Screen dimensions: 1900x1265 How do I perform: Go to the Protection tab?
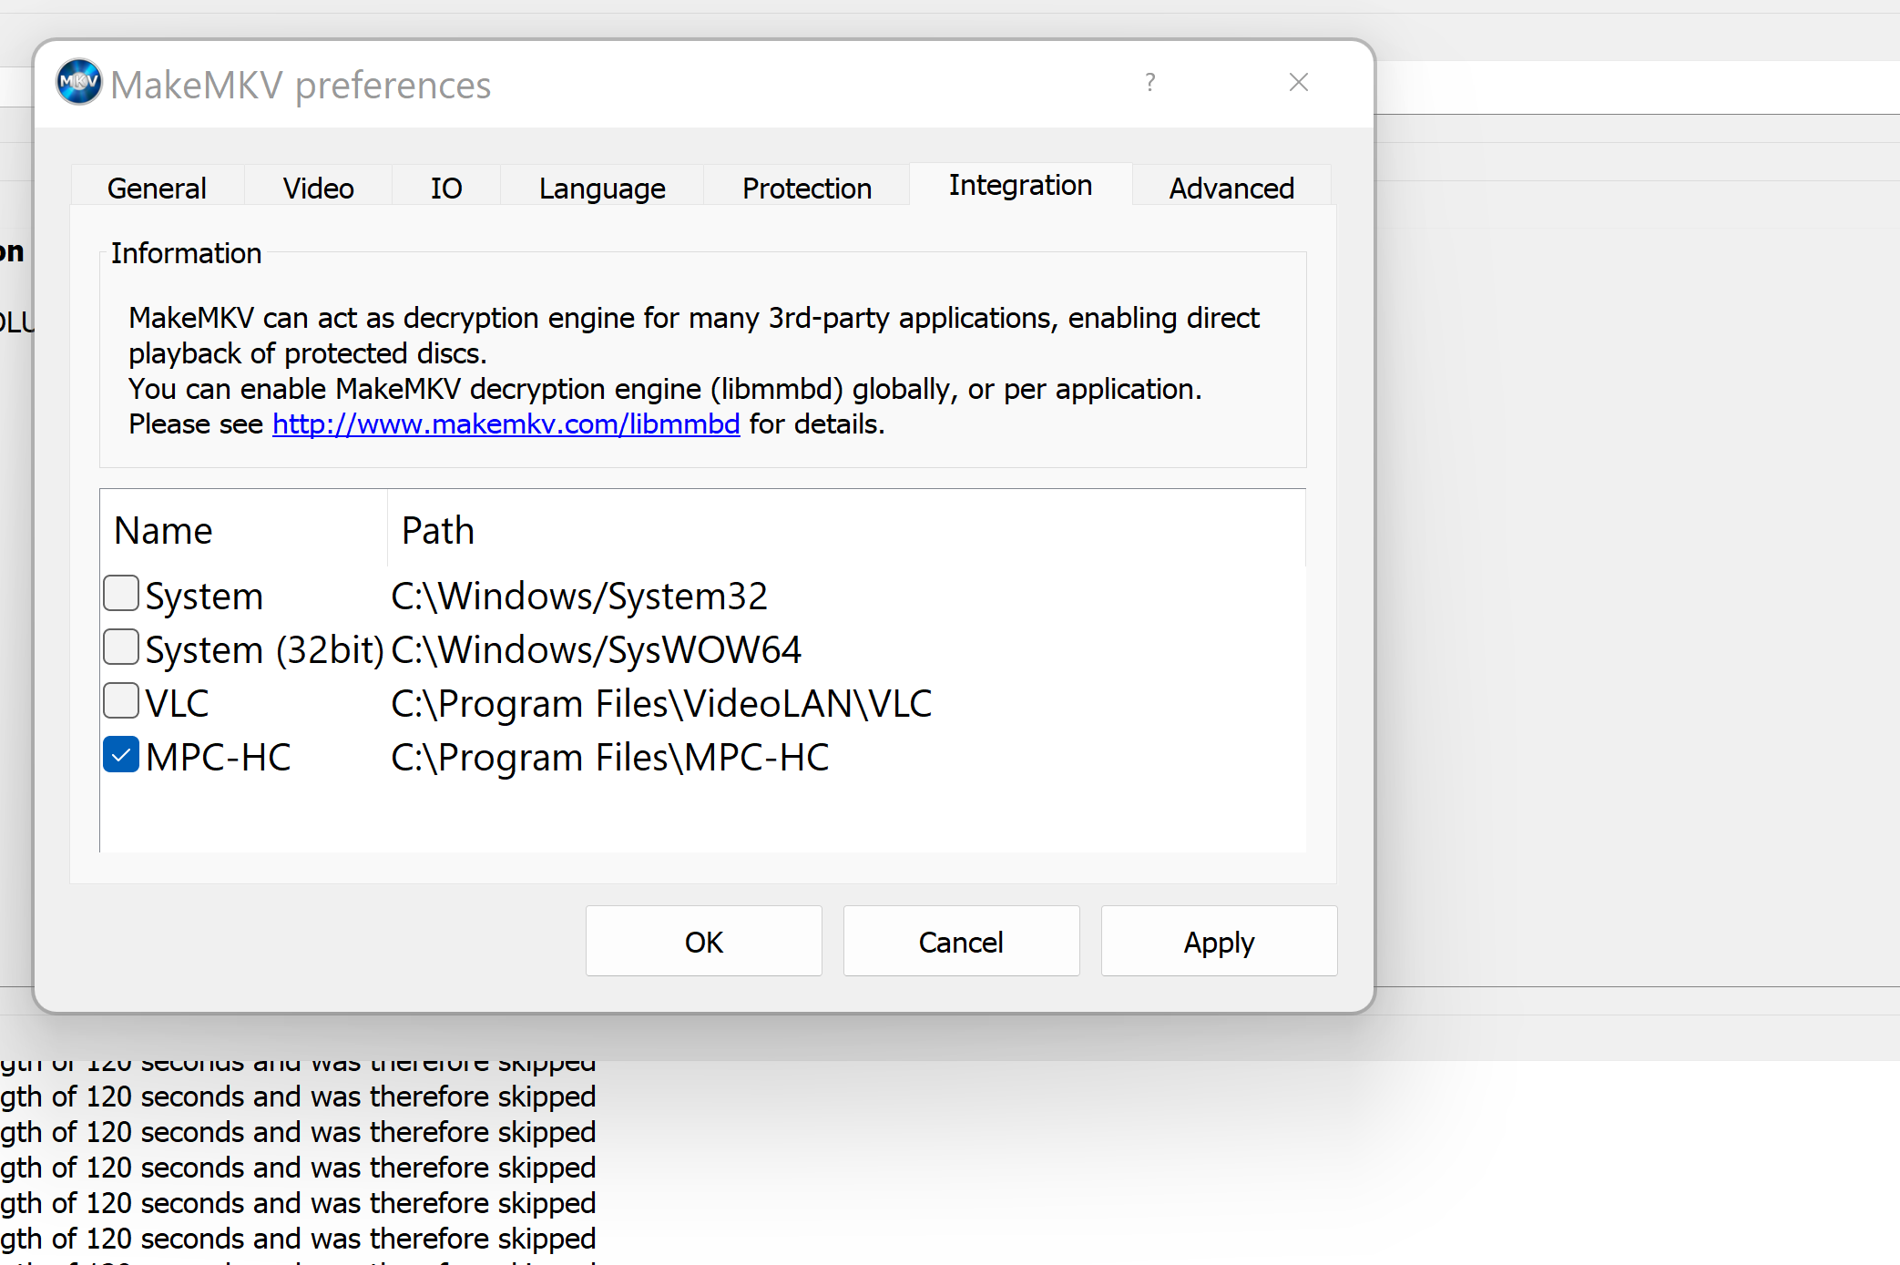click(807, 188)
